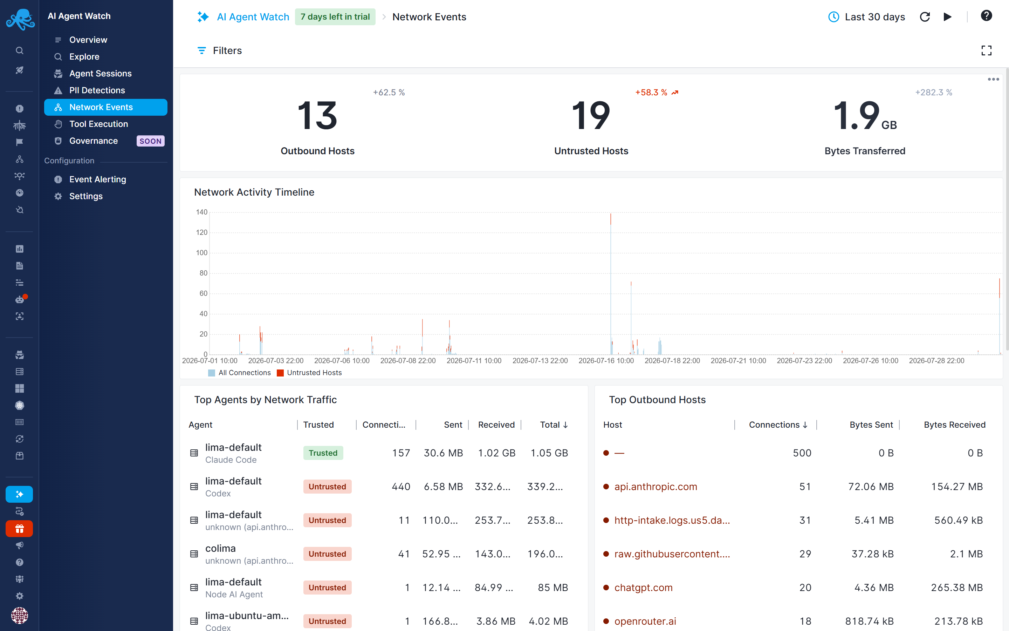Click the 7 days left in trial badge
This screenshot has width=1009, height=631.
click(335, 17)
